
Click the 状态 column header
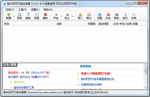point(29,24)
